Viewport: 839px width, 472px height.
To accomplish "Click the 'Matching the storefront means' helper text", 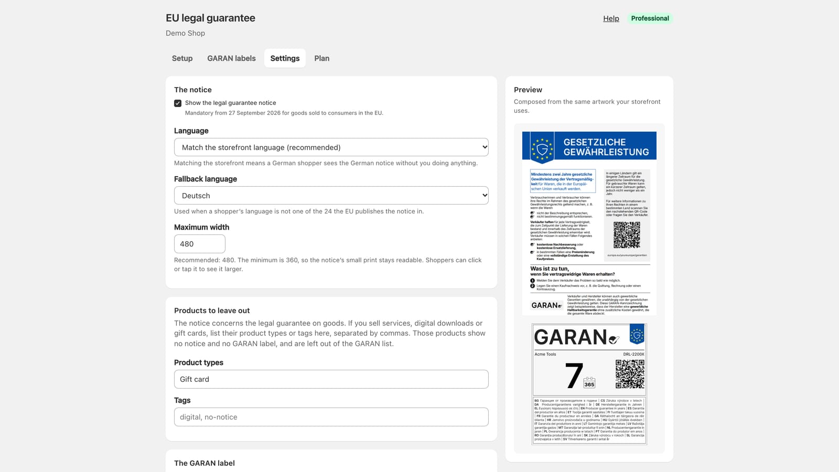I will click(x=326, y=163).
